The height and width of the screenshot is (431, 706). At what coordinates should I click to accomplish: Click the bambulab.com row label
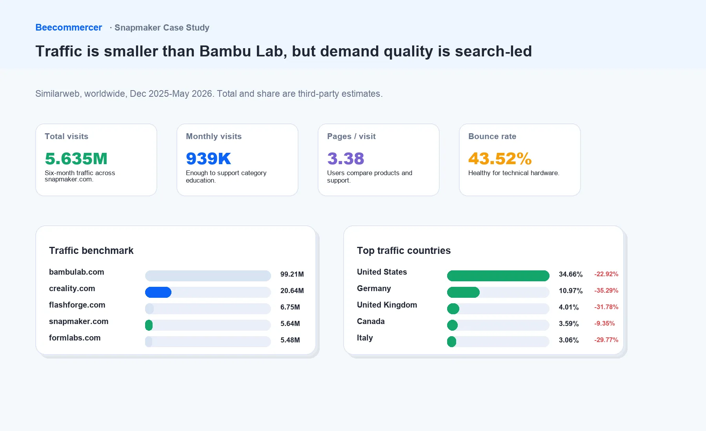click(76, 272)
